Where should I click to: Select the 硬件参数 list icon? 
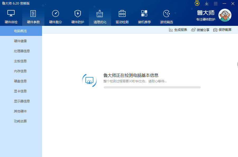tap(33, 13)
